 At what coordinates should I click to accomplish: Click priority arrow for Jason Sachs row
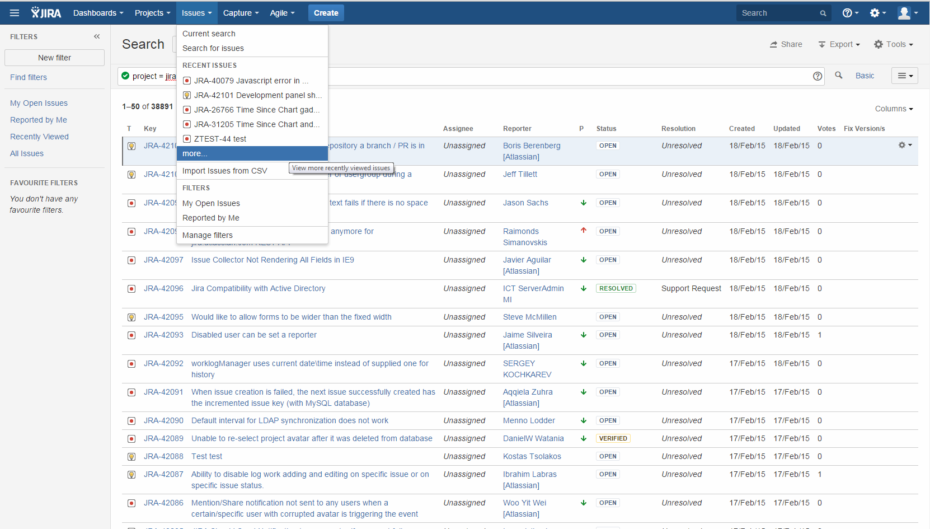[584, 203]
